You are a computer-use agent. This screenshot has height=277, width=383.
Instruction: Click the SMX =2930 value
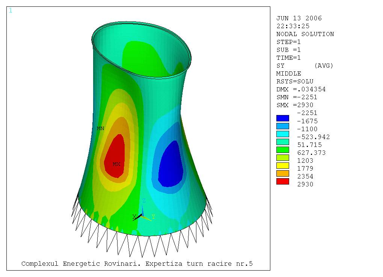(295, 105)
